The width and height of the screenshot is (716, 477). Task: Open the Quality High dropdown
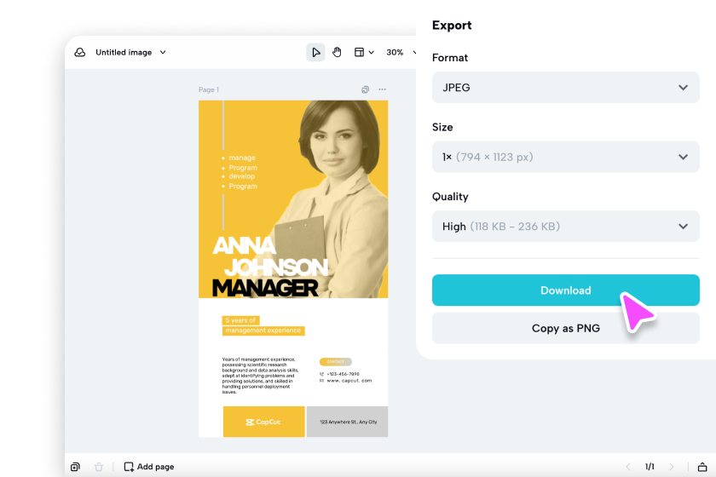pyautogui.click(x=565, y=227)
